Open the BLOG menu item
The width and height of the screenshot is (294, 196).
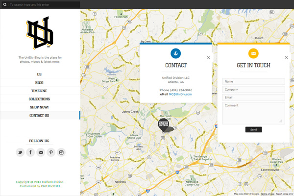39,83
